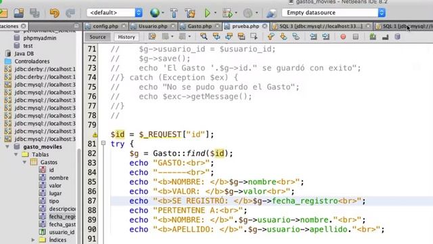
Task: Open the dropdown arrow next to Profile Project
Action: [256, 13]
